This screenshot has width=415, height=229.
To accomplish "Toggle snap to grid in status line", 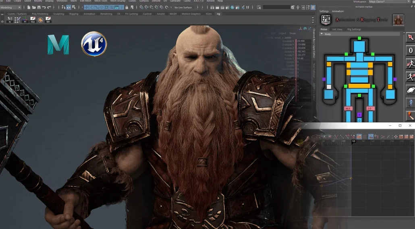I will click(x=141, y=7).
